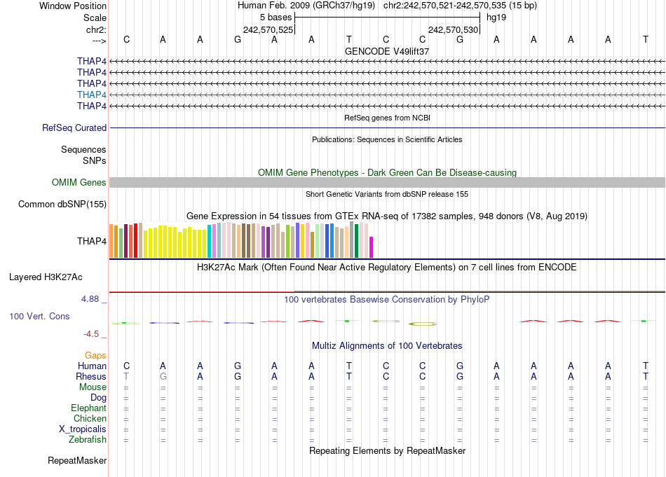Click the -4.5 lower conservation scale value

click(x=91, y=334)
